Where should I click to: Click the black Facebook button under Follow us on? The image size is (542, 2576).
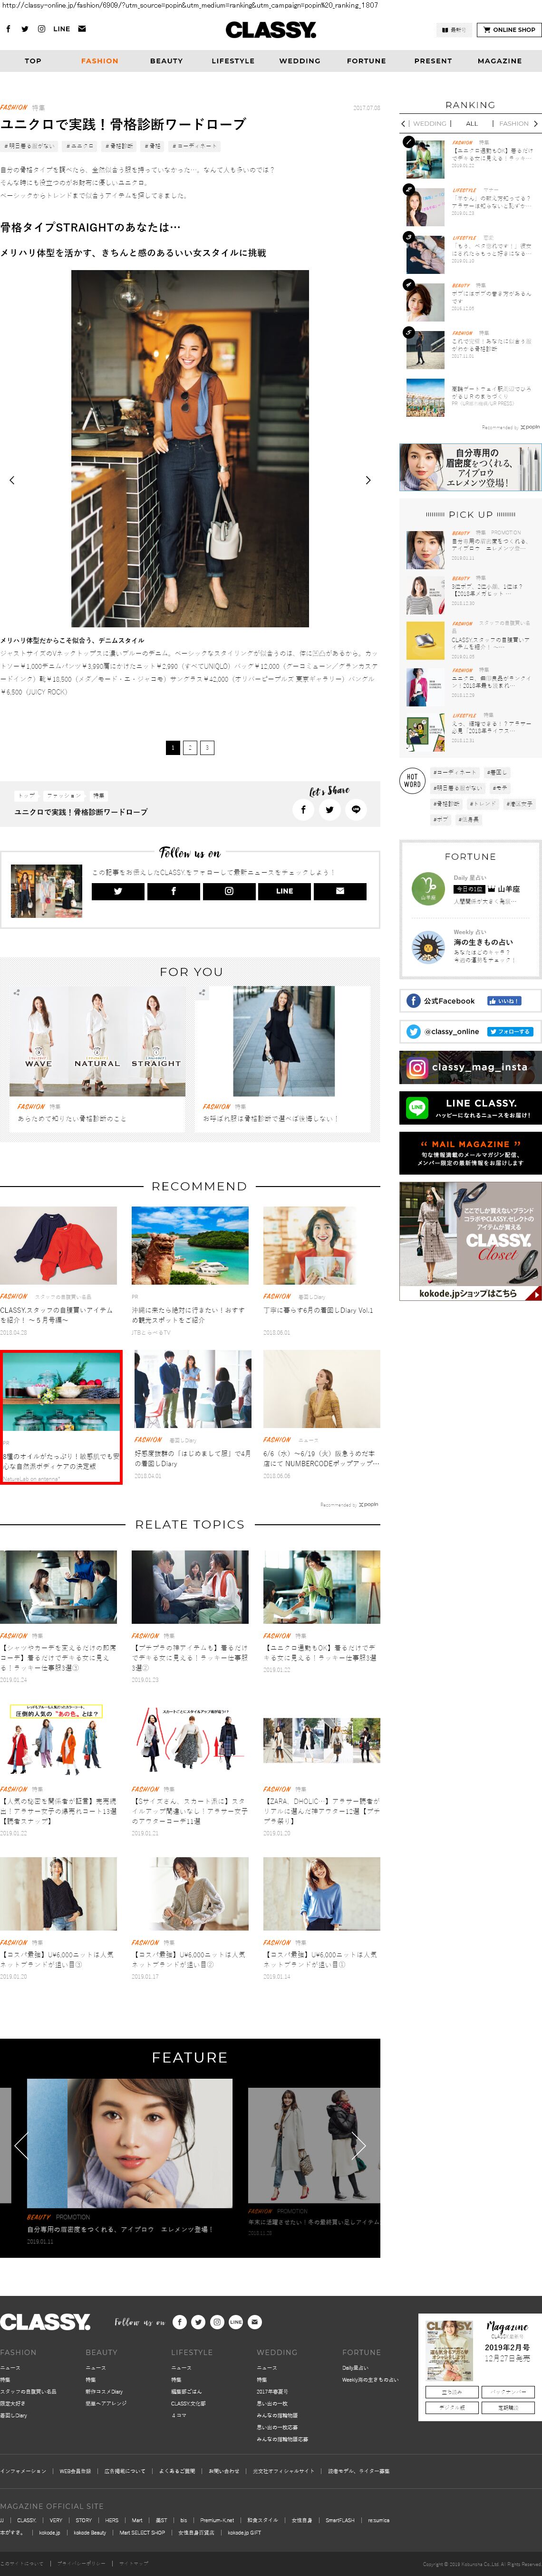pyautogui.click(x=174, y=891)
